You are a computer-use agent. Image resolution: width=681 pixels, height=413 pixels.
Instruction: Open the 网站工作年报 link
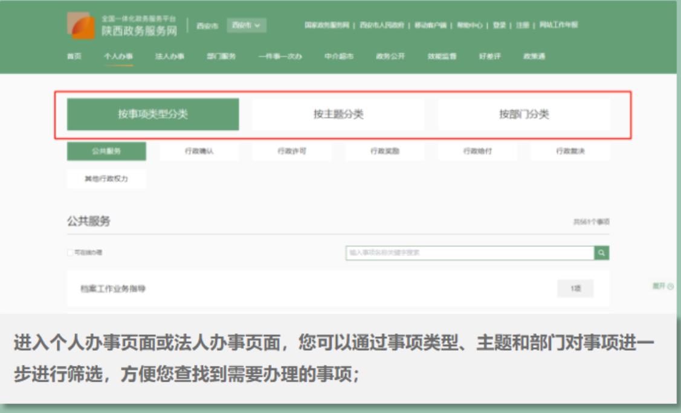coord(558,25)
